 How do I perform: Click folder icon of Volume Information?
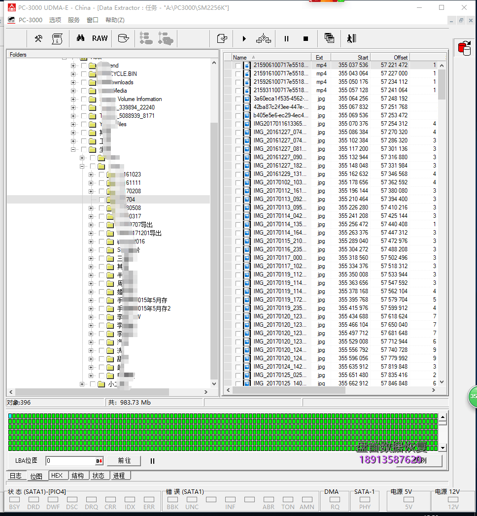point(93,99)
